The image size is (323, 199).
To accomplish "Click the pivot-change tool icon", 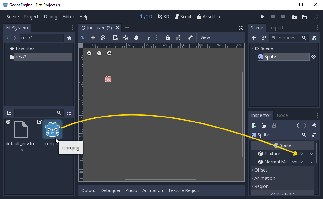I will (x=125, y=37).
